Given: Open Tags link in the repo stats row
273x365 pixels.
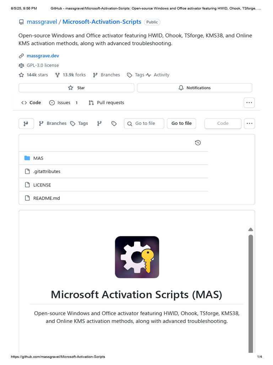Looking at the screenshot, I should (139, 75).
